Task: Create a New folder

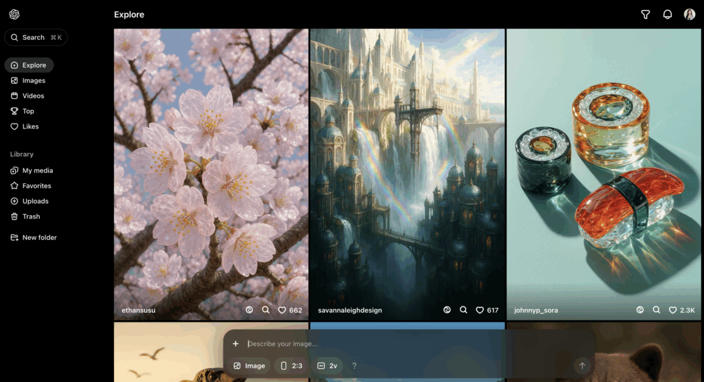Action: (x=34, y=238)
